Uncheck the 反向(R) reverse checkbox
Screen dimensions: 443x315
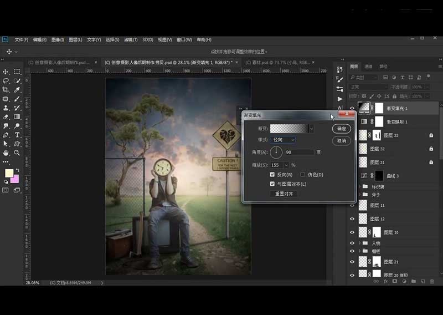point(272,175)
